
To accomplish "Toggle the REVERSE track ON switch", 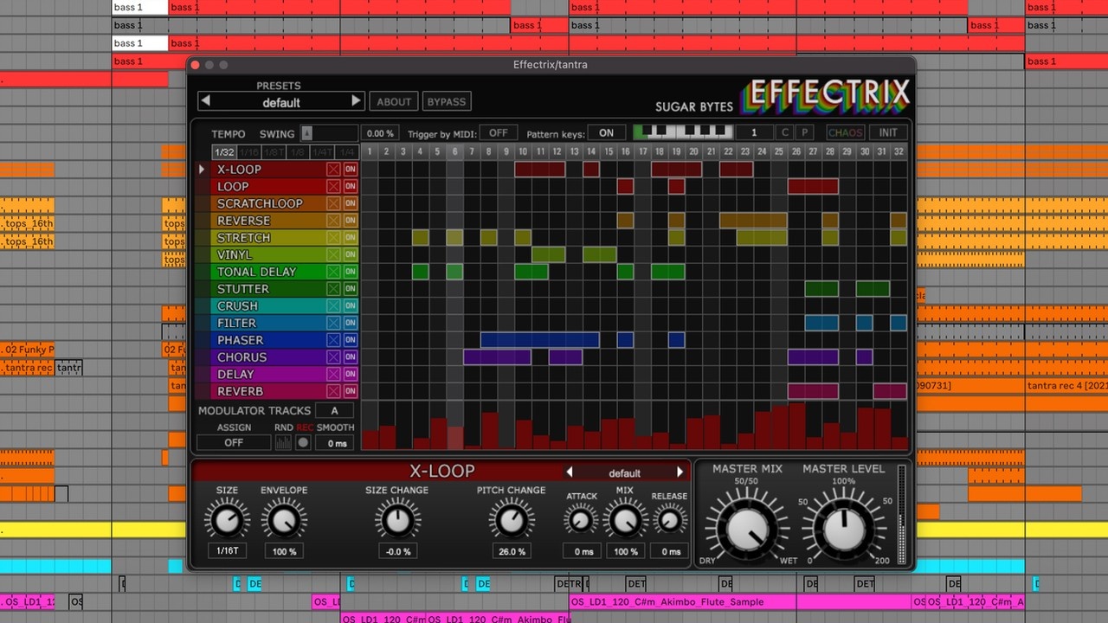I will click(351, 221).
